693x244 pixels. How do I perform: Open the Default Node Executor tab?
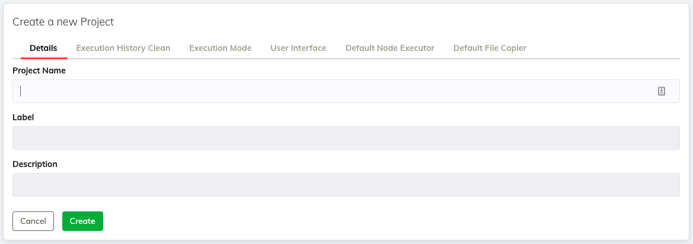[x=390, y=48]
